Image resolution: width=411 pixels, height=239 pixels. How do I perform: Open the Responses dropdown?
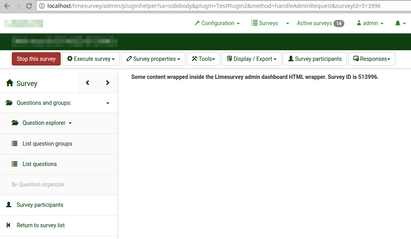[372, 59]
